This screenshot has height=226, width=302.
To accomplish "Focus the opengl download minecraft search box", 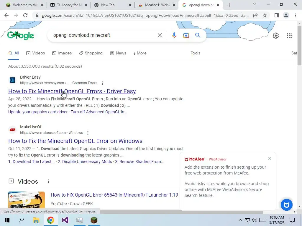I will (x=104, y=35).
